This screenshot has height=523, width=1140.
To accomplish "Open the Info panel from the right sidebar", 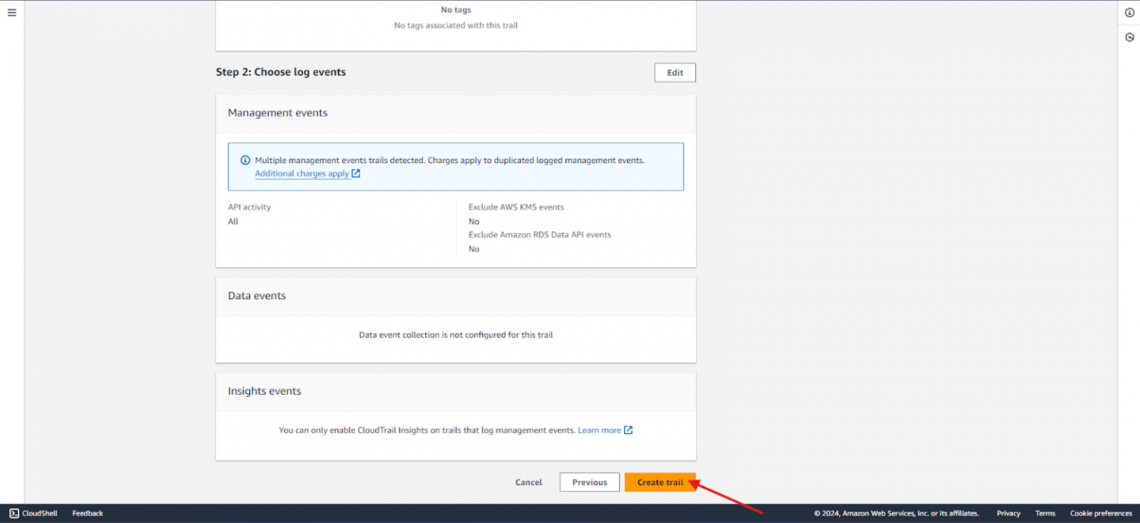I will tap(1129, 12).
